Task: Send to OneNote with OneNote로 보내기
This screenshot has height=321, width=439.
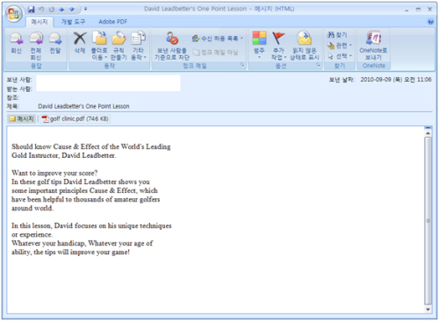Action: (373, 46)
